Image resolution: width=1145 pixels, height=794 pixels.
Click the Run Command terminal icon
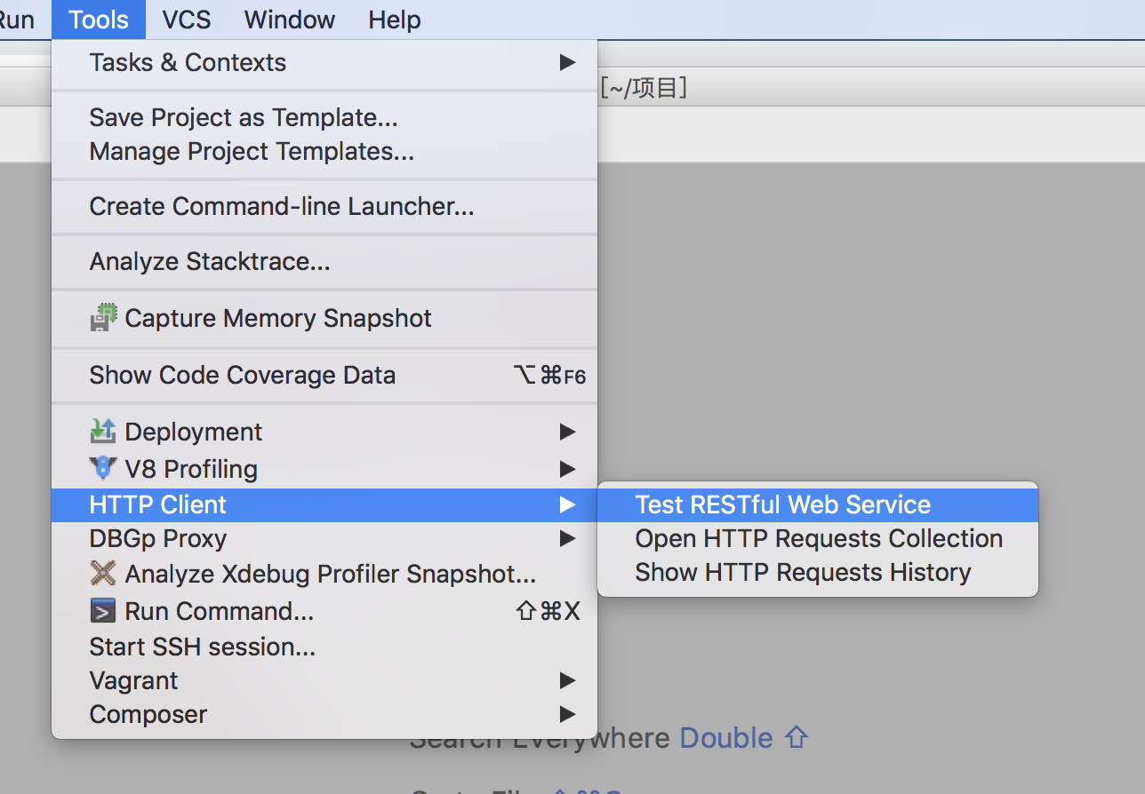click(x=103, y=611)
